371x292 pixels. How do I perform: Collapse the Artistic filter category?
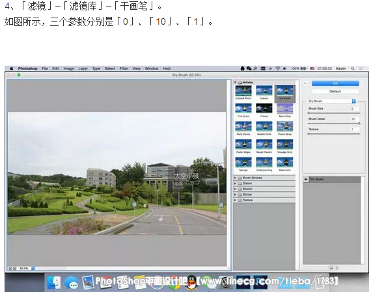pyautogui.click(x=236, y=83)
